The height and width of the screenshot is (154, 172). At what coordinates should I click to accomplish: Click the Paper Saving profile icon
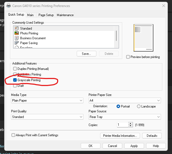(x=17, y=43)
